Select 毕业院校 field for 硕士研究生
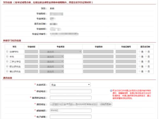Screen dimensions: 159x119 (98, 67)
